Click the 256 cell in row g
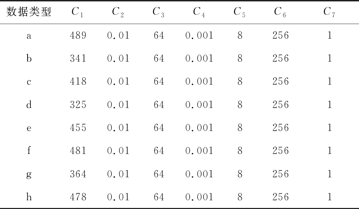 click(281, 173)
